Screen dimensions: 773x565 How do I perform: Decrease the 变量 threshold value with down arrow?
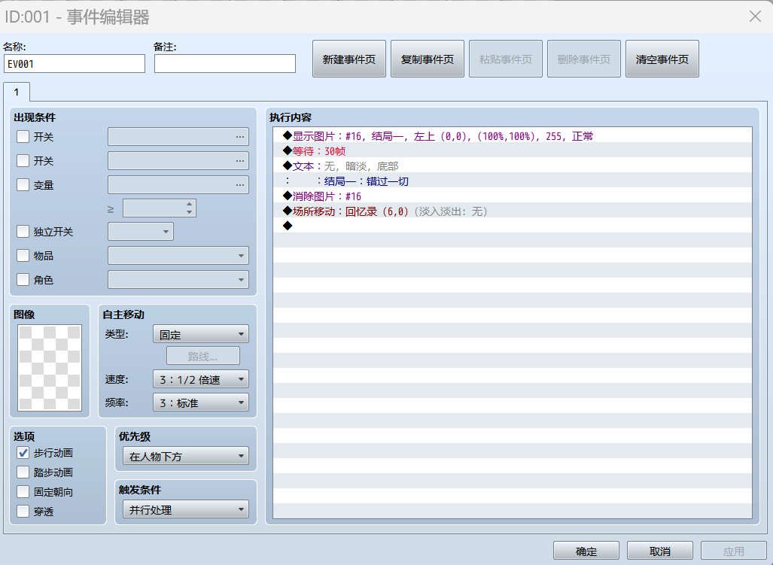[190, 212]
